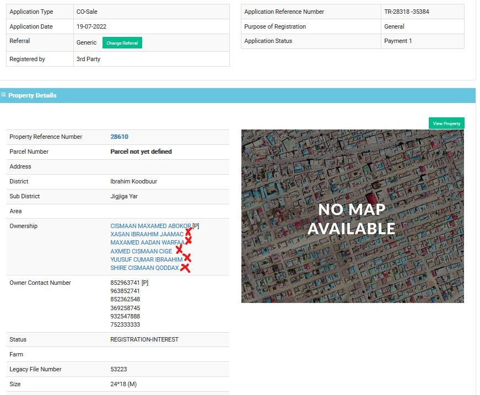Click Parcel not yet defined text
This screenshot has width=480, height=395.
pos(141,151)
